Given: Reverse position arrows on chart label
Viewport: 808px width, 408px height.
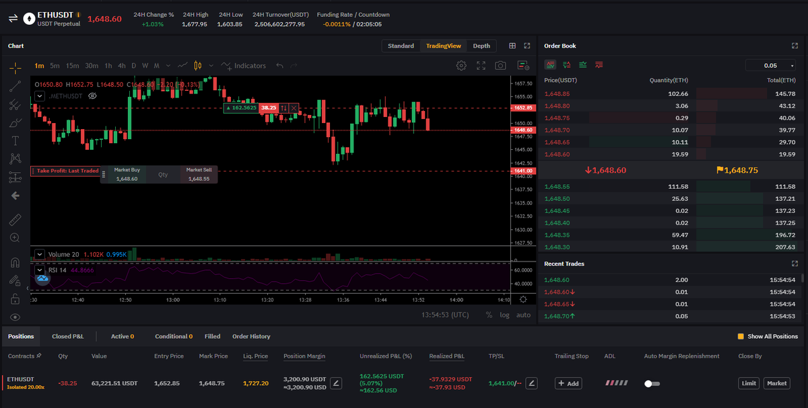Looking at the screenshot, I should [284, 108].
